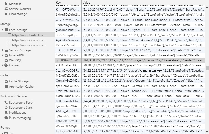
Task: Expand the IndexedDB tree node
Action: pyautogui.click(x=3, y=55)
